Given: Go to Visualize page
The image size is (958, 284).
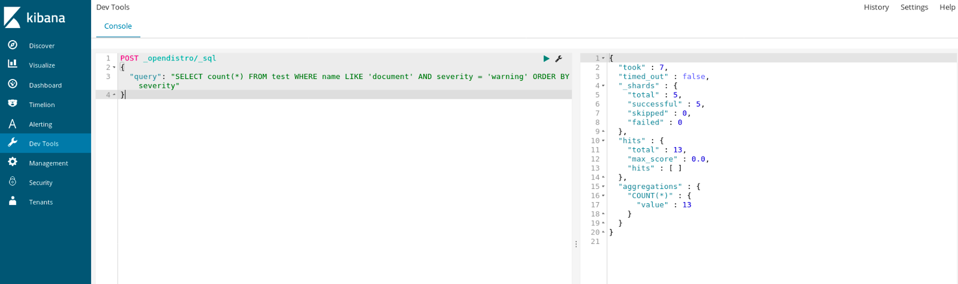Looking at the screenshot, I should 42,65.
